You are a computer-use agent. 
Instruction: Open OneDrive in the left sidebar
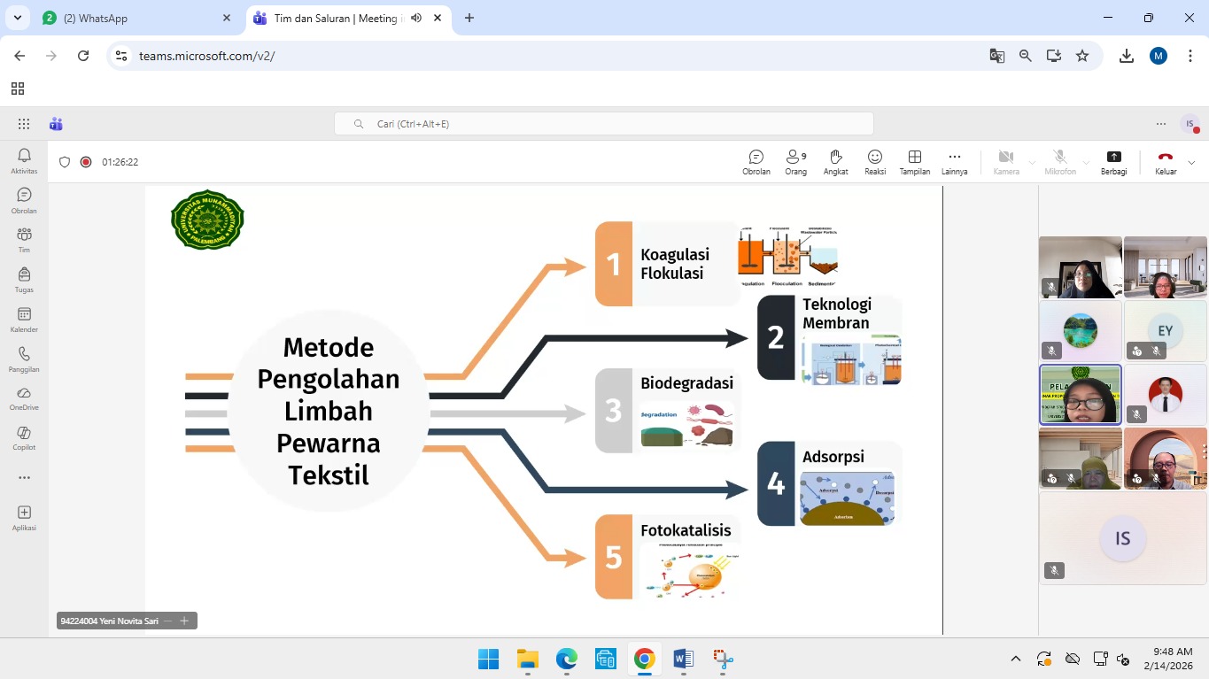(x=24, y=397)
